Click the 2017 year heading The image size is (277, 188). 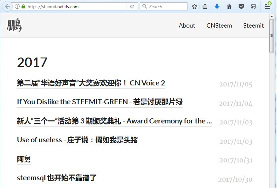(32, 62)
